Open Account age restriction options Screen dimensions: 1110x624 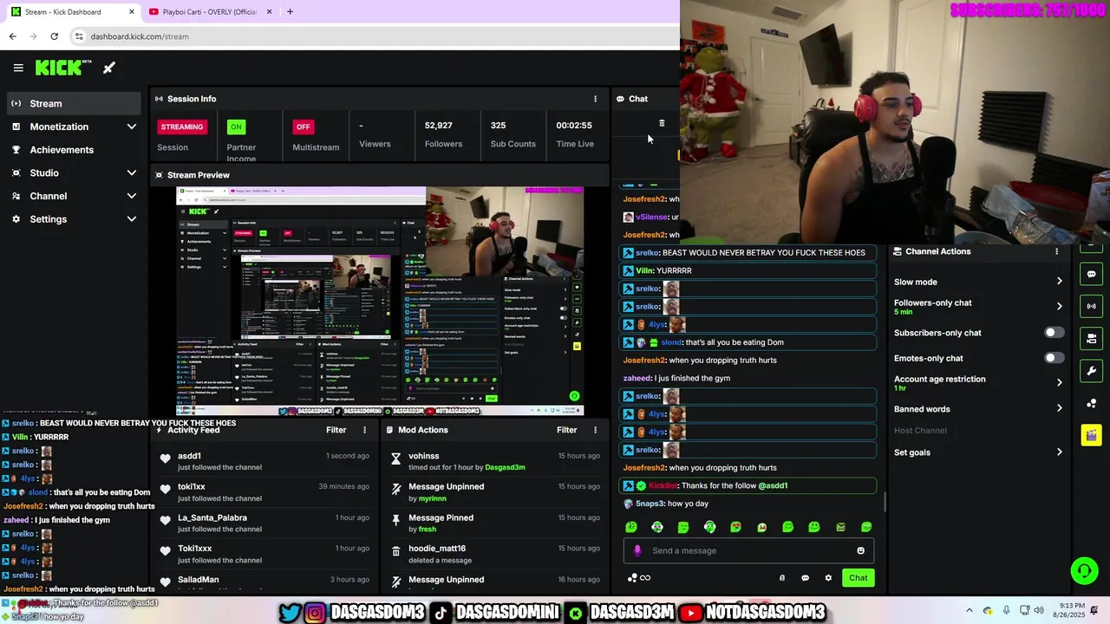click(x=977, y=383)
